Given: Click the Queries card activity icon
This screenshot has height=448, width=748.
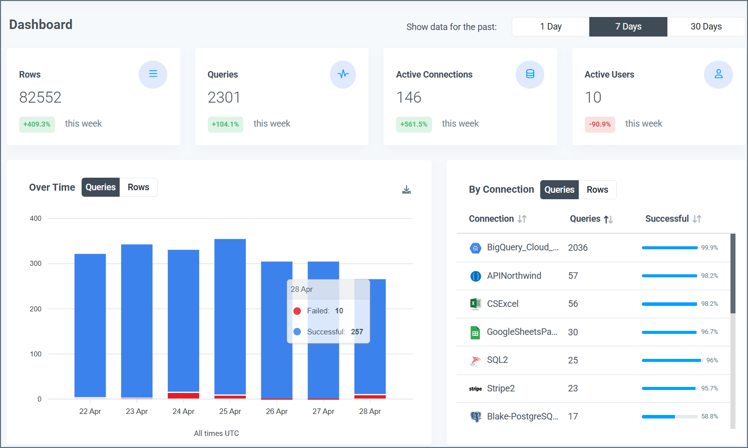Looking at the screenshot, I should 342,74.
